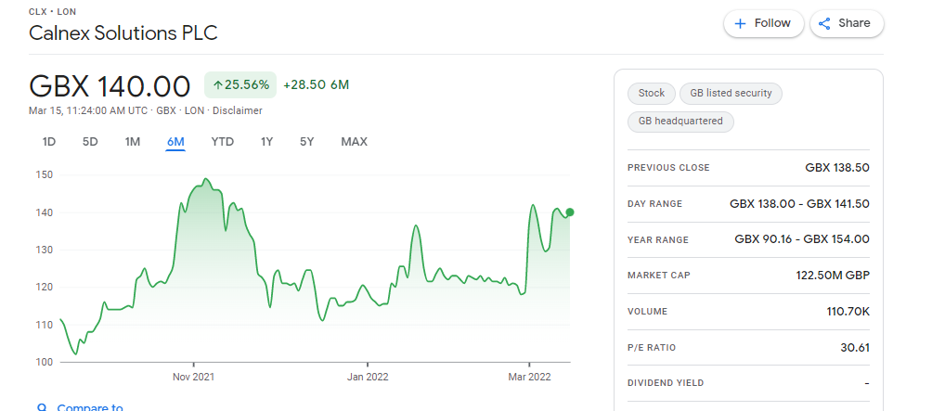
Task: Click the Compare to link
Action: point(90,408)
